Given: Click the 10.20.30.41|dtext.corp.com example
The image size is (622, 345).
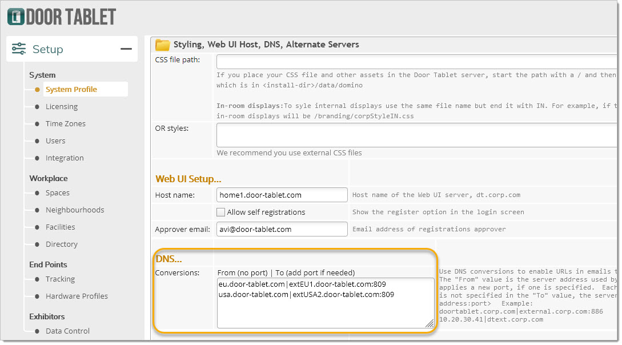Looking at the screenshot, I should pos(491,319).
